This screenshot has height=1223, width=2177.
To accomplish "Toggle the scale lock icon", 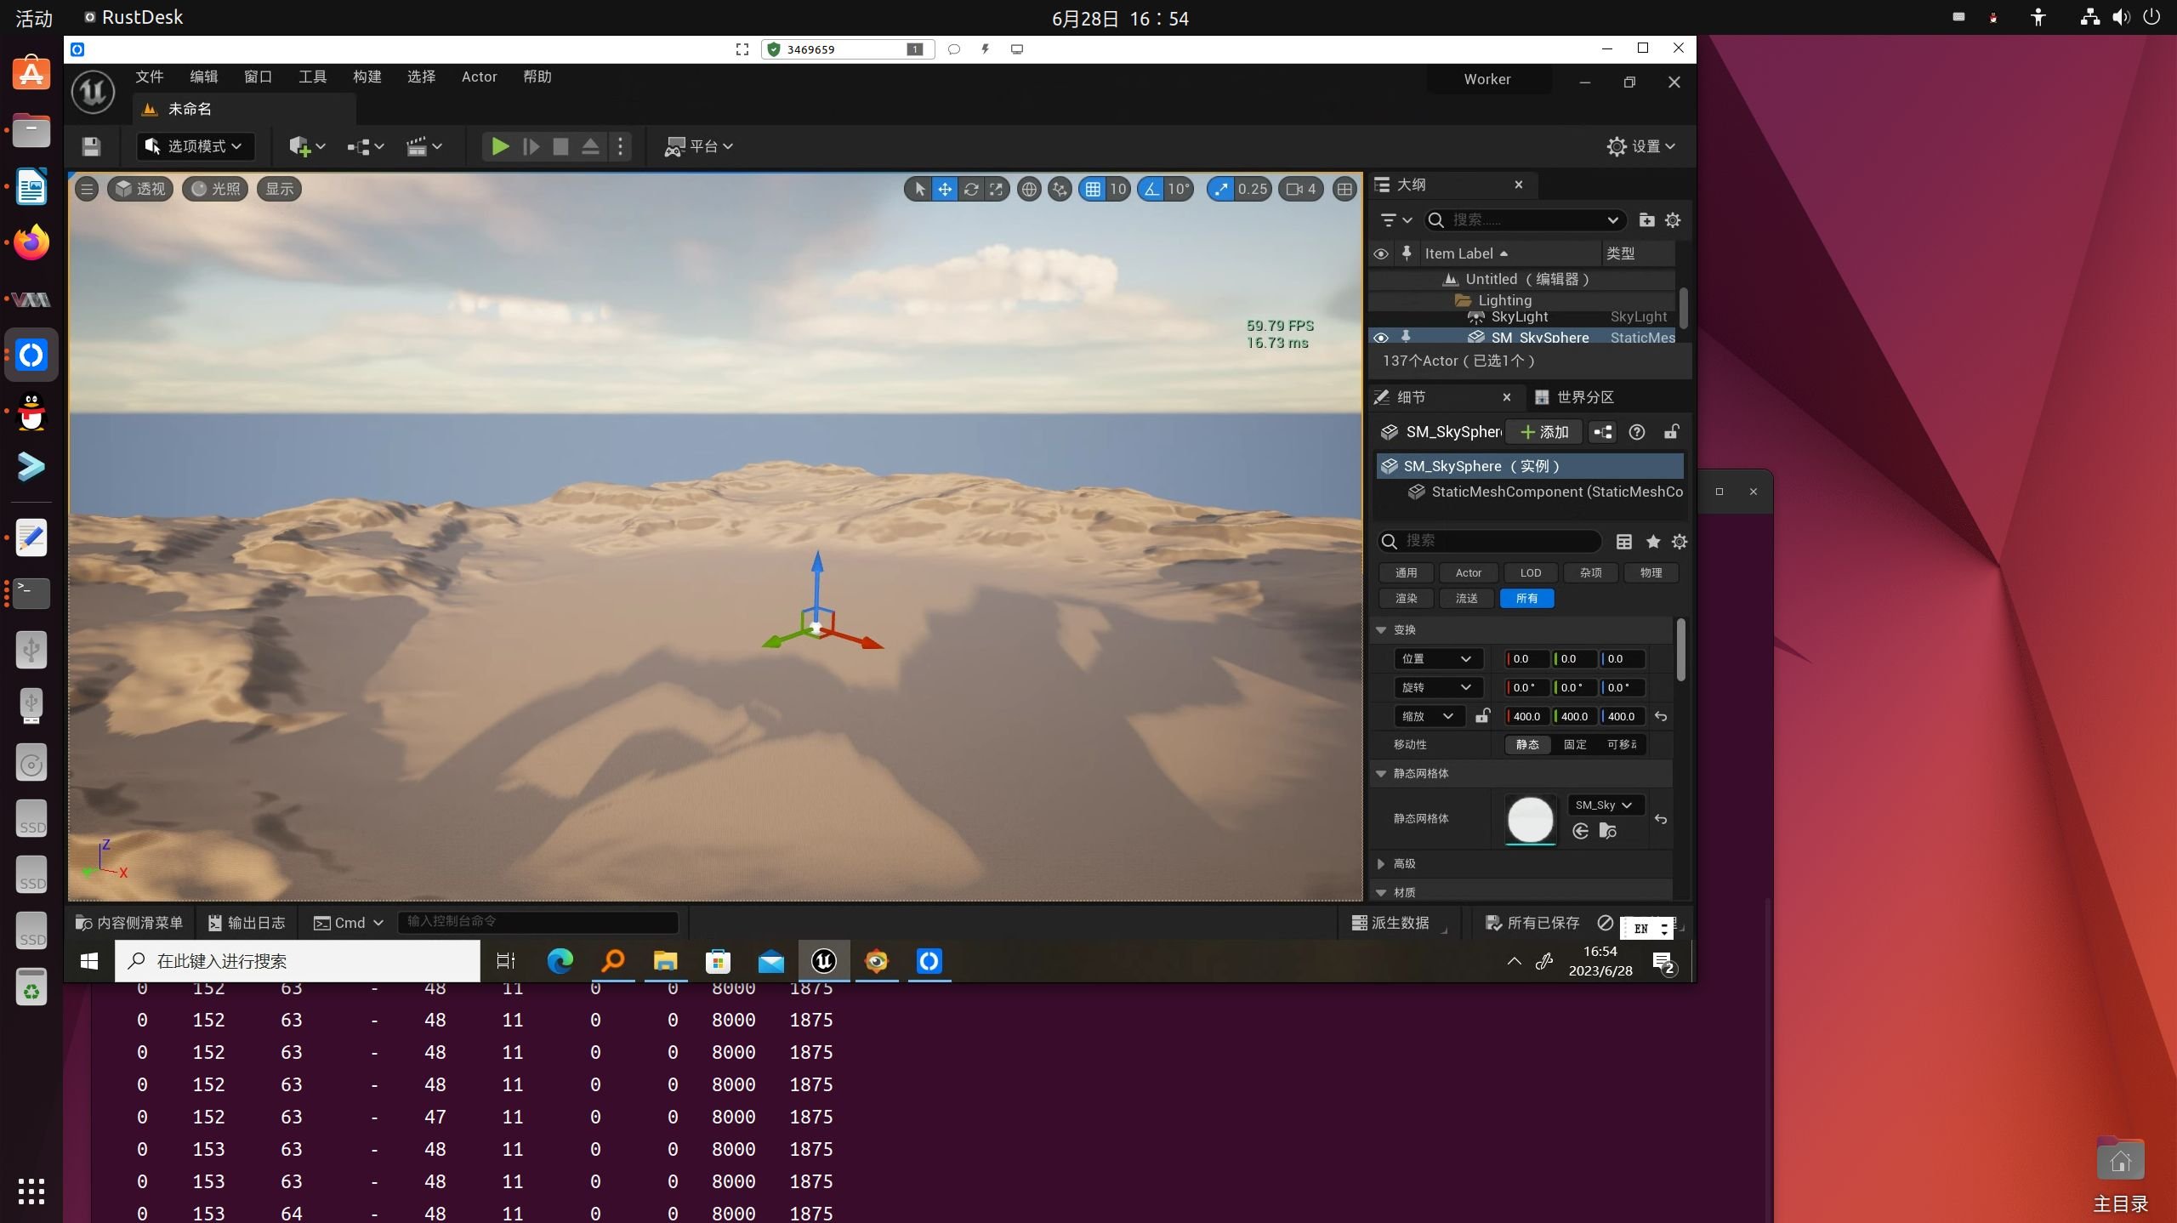I will pyautogui.click(x=1482, y=716).
